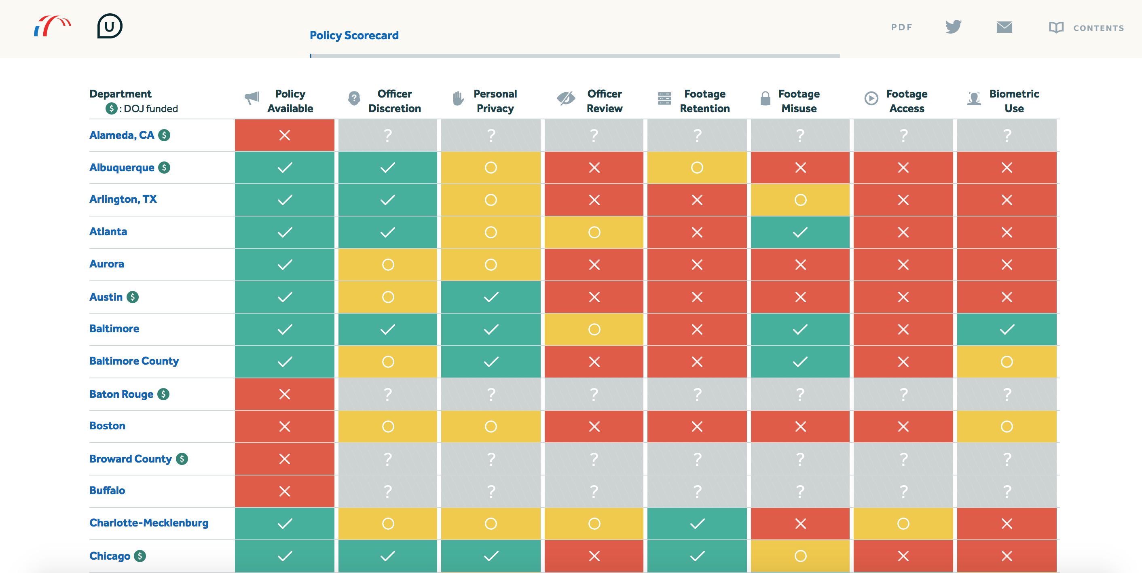Click the red-blue arc Leadership Conference logo
This screenshot has height=573, width=1142.
point(52,26)
